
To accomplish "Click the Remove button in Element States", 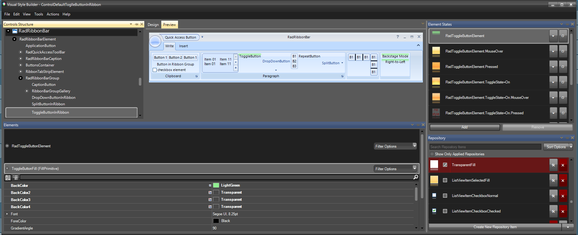I will (x=537, y=127).
